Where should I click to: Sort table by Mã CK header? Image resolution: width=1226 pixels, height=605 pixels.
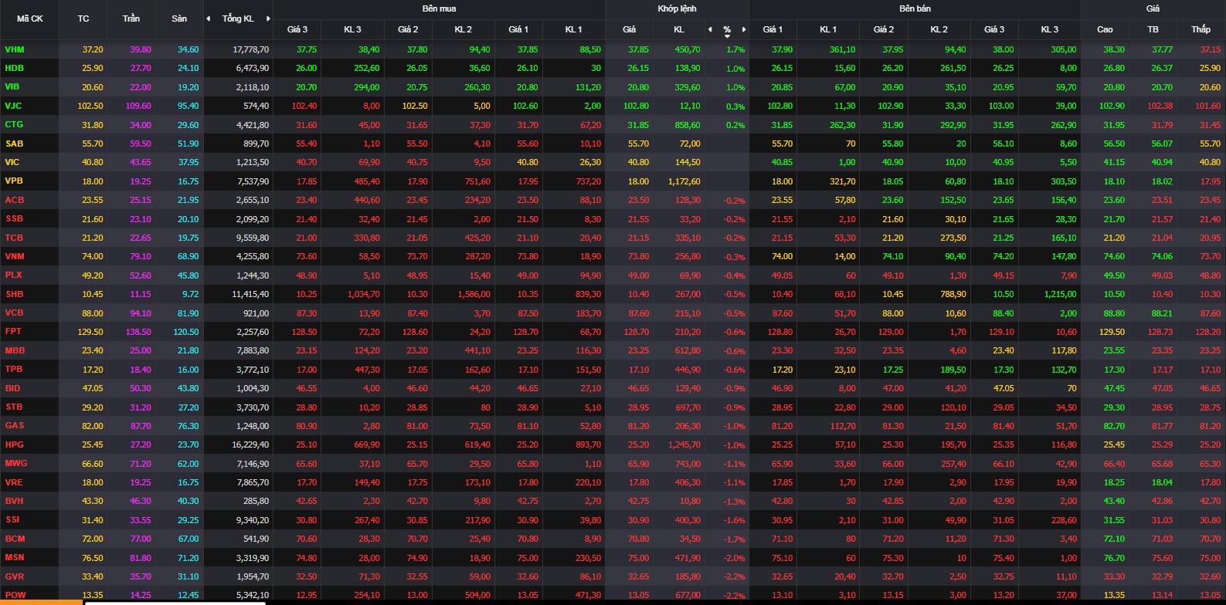click(x=30, y=19)
